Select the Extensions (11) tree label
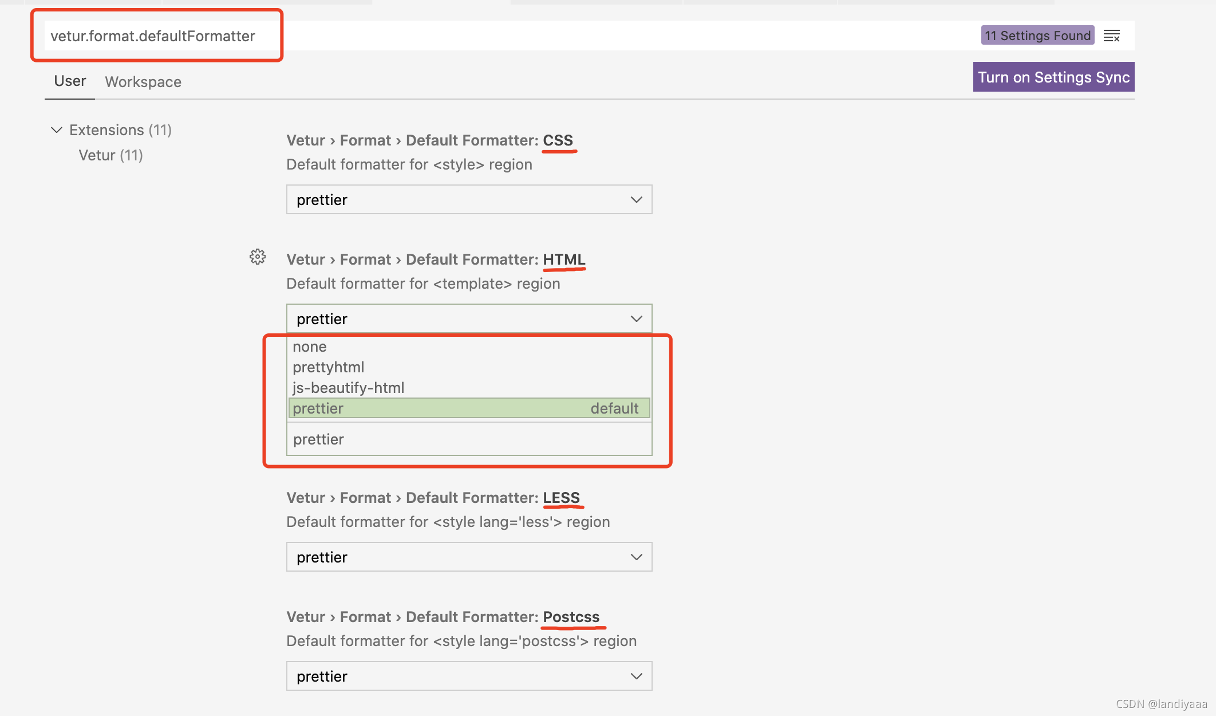 click(x=120, y=130)
